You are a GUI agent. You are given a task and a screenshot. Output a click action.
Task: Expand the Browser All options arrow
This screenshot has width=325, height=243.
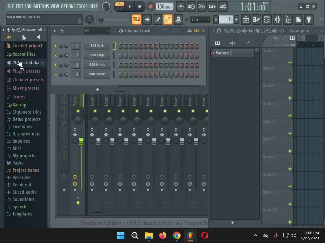point(44,30)
